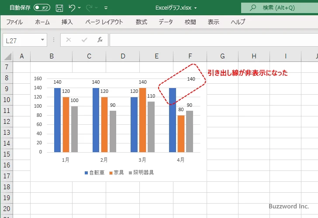Select the gray 1月 bar
The height and width of the screenshot is (218, 318).
click(x=74, y=129)
